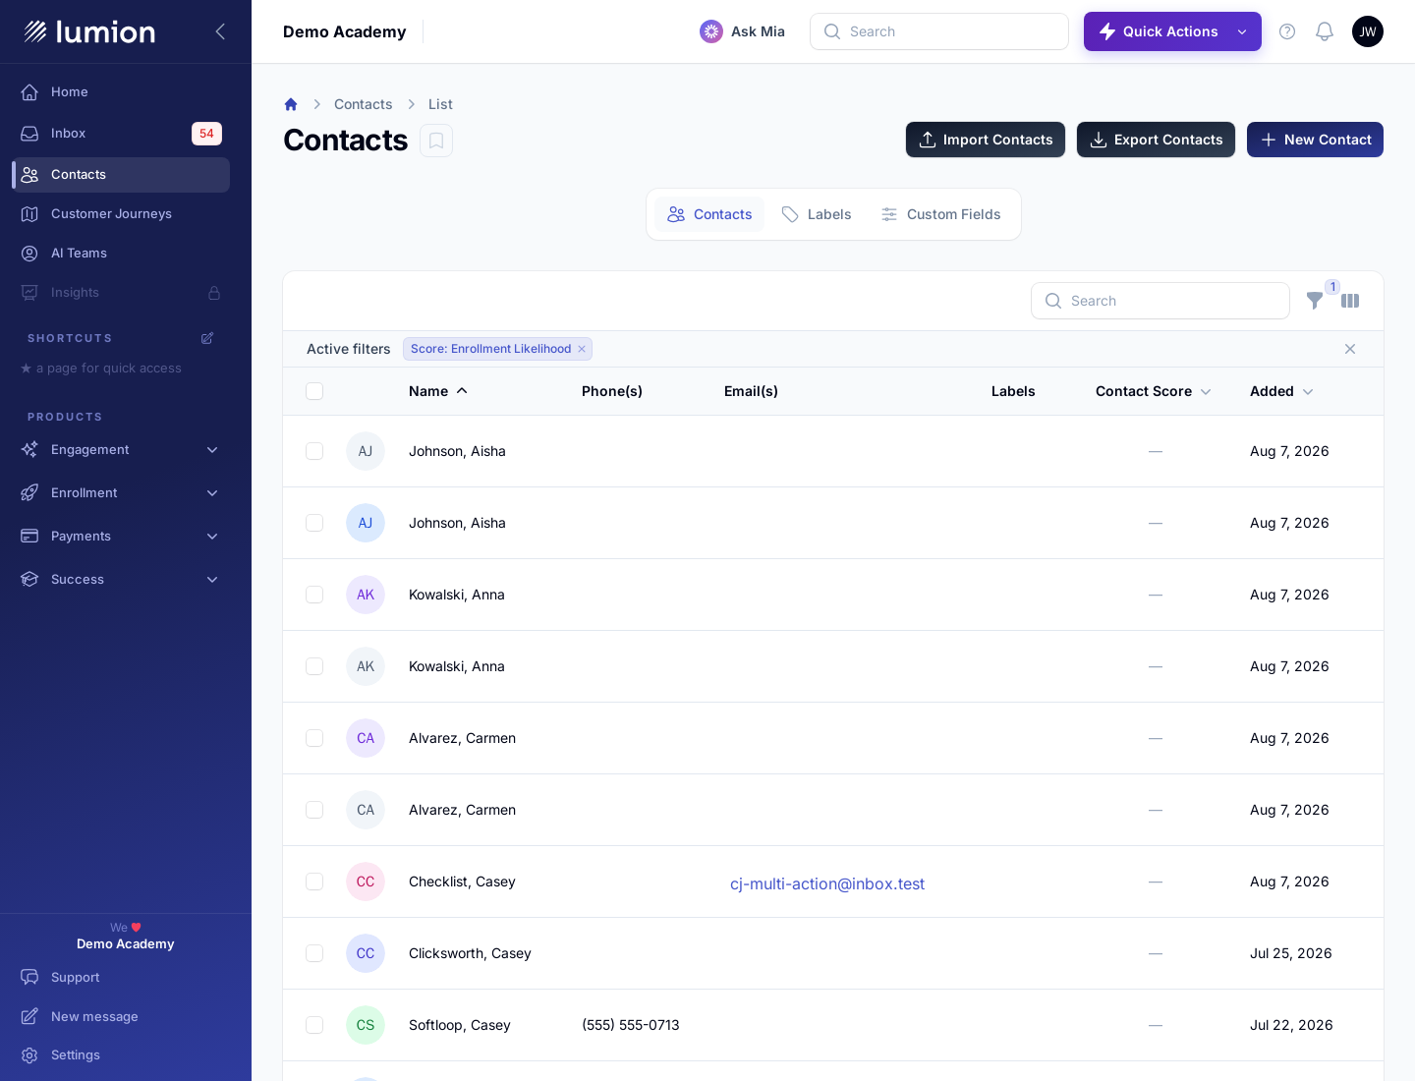Click the List breadcrumb
Screen dimensions: 1415x1081
440,104
